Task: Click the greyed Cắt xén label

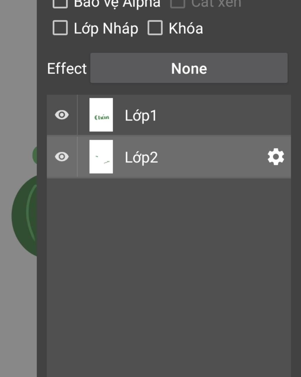Action: [216, 4]
